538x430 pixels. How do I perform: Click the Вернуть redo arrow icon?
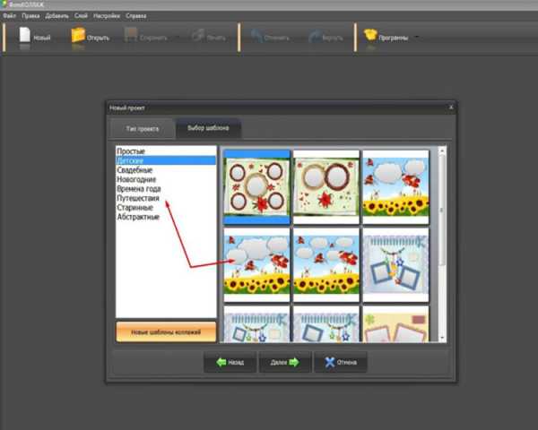315,36
